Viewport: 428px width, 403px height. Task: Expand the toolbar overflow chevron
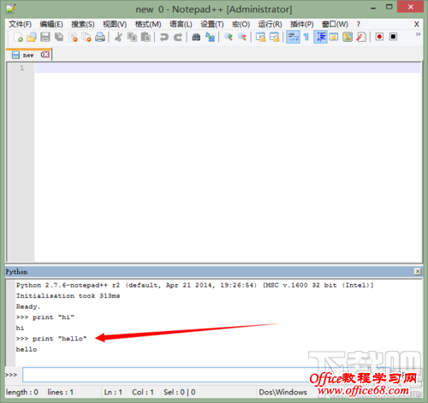point(418,34)
